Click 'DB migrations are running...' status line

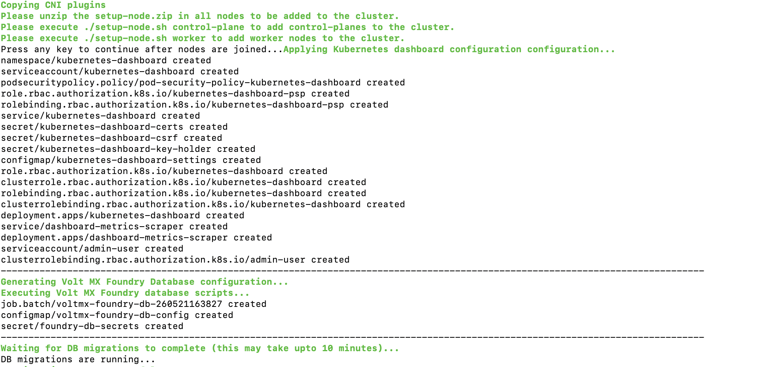coord(78,359)
